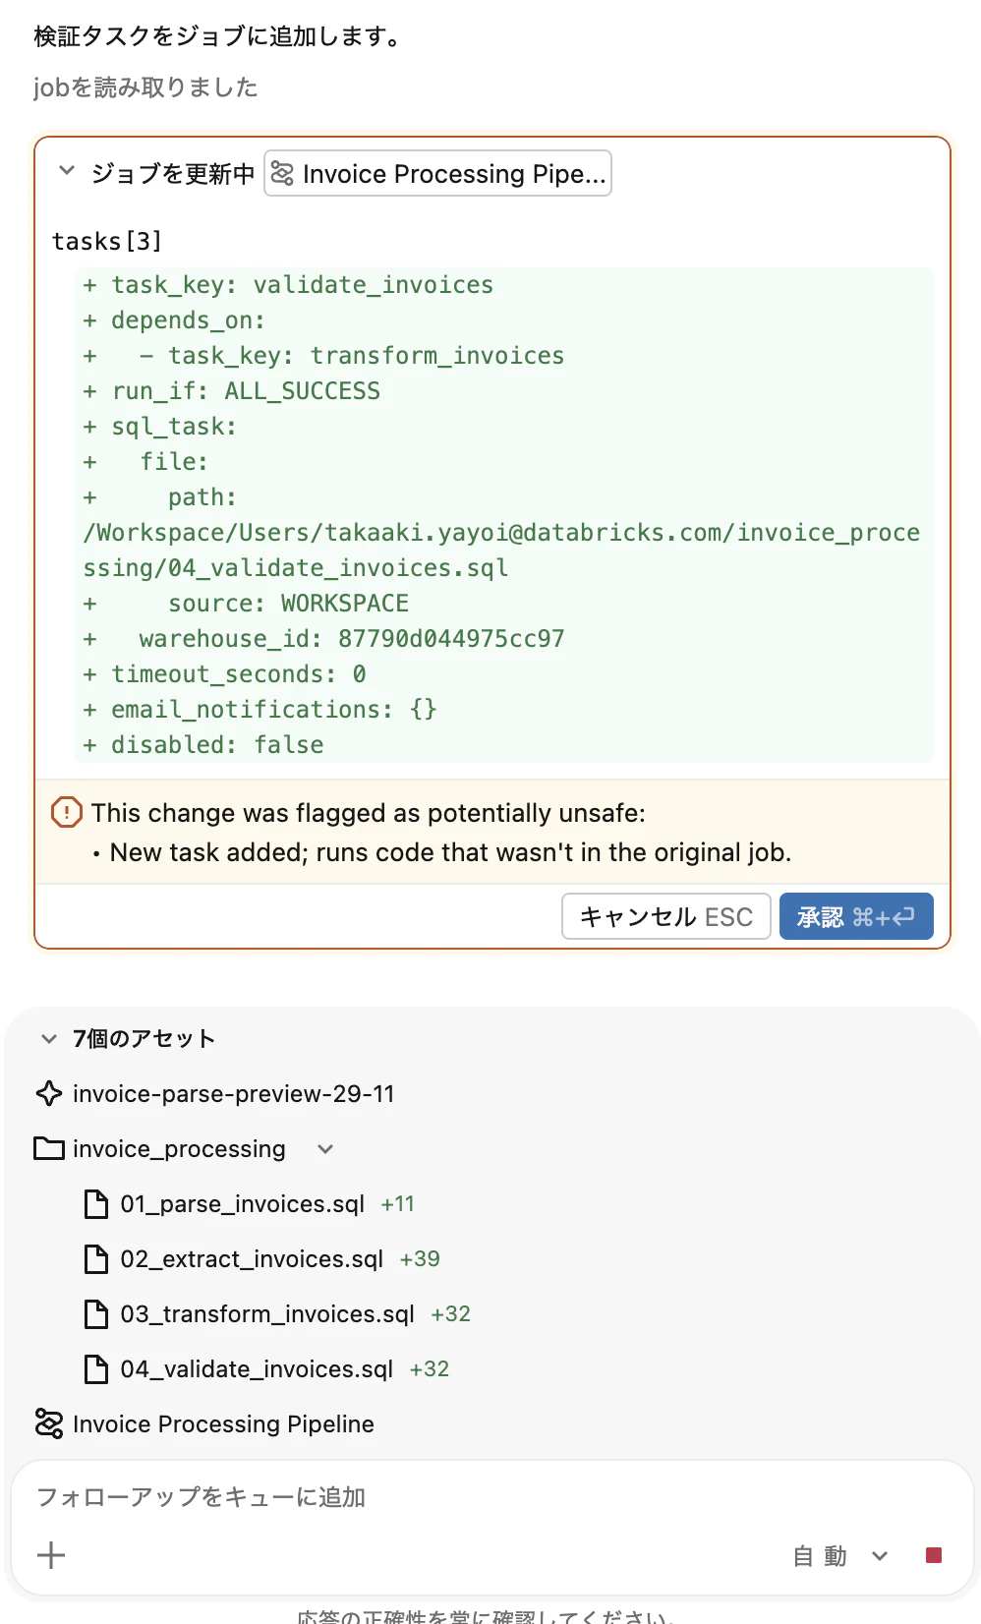Click the +32 count beside 03_transform_invoices.sql

point(450,1313)
